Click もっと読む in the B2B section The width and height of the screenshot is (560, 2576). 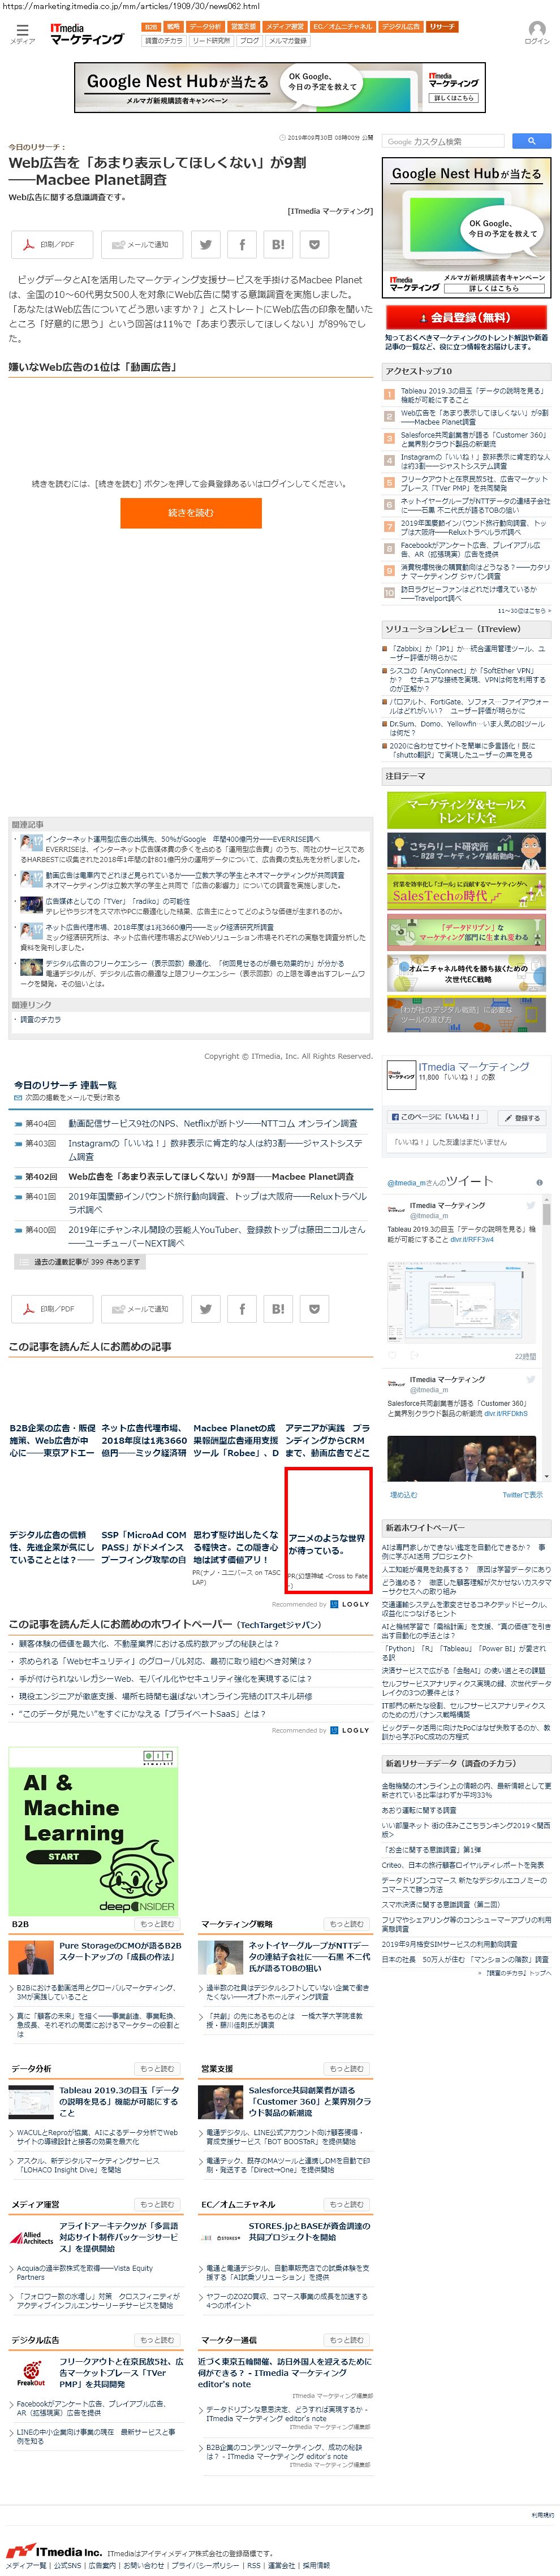pyautogui.click(x=157, y=1923)
